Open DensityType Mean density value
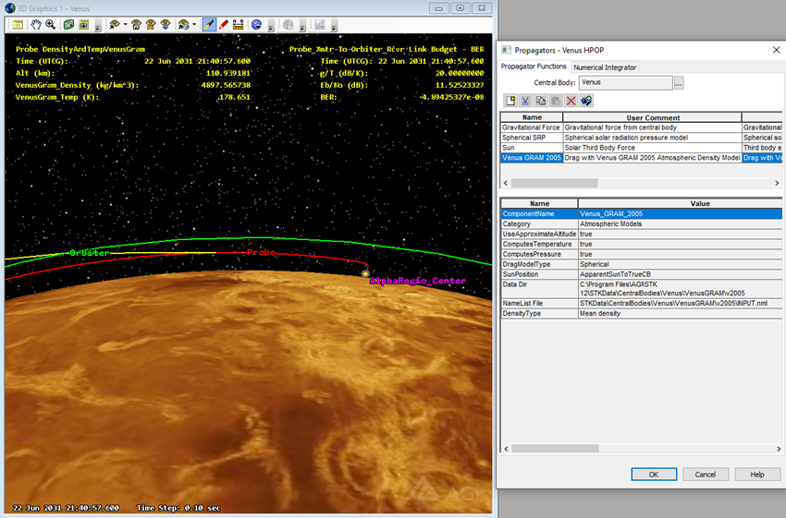The width and height of the screenshot is (786, 518). (x=680, y=313)
